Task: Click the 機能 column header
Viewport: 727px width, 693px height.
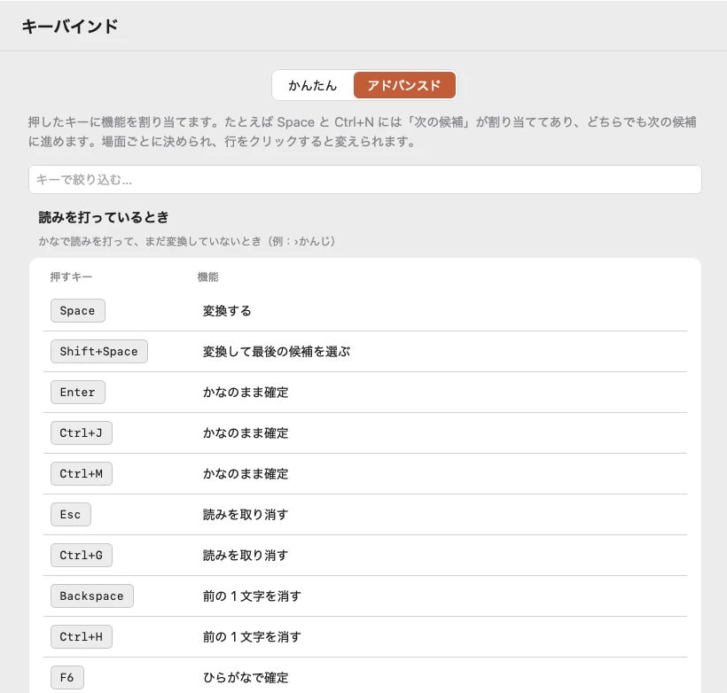Action: [x=207, y=276]
